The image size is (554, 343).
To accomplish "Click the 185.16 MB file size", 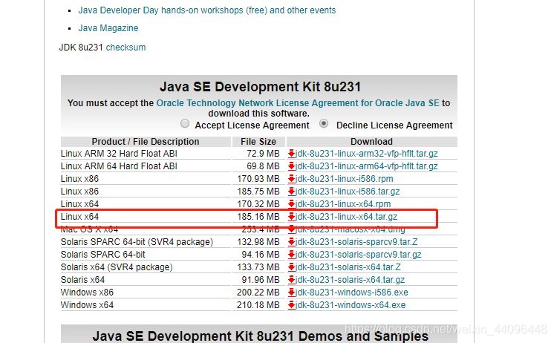I will point(258,217).
